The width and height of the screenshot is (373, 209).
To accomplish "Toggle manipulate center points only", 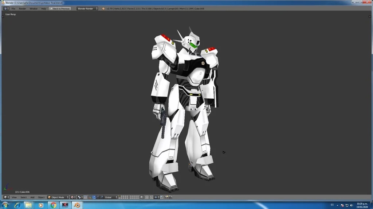I will [x=85, y=197].
